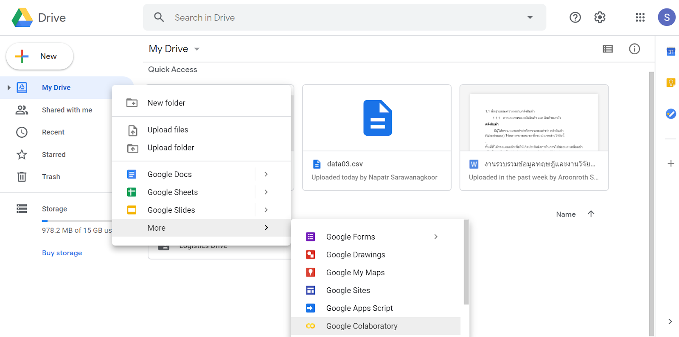Click the Search in Drive field
Screen dimensions: 679x337
344,17
